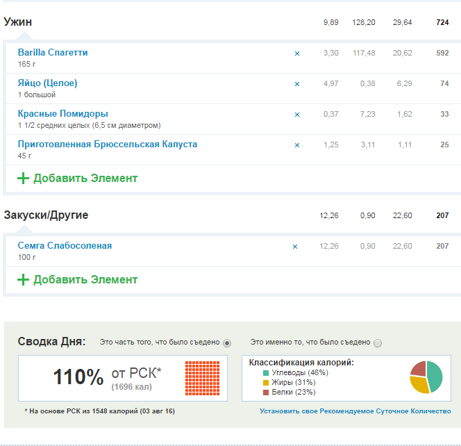Select 'Это часть того, что было съедено' radio
Image resolution: width=461 pixels, height=446 pixels.
[227, 343]
